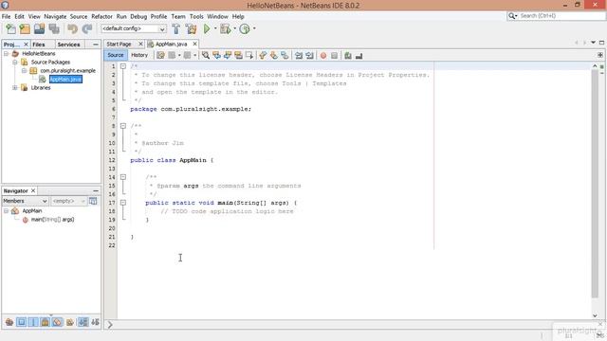
Task: Open the Profile Project dropdown arrow
Action: (x=254, y=28)
